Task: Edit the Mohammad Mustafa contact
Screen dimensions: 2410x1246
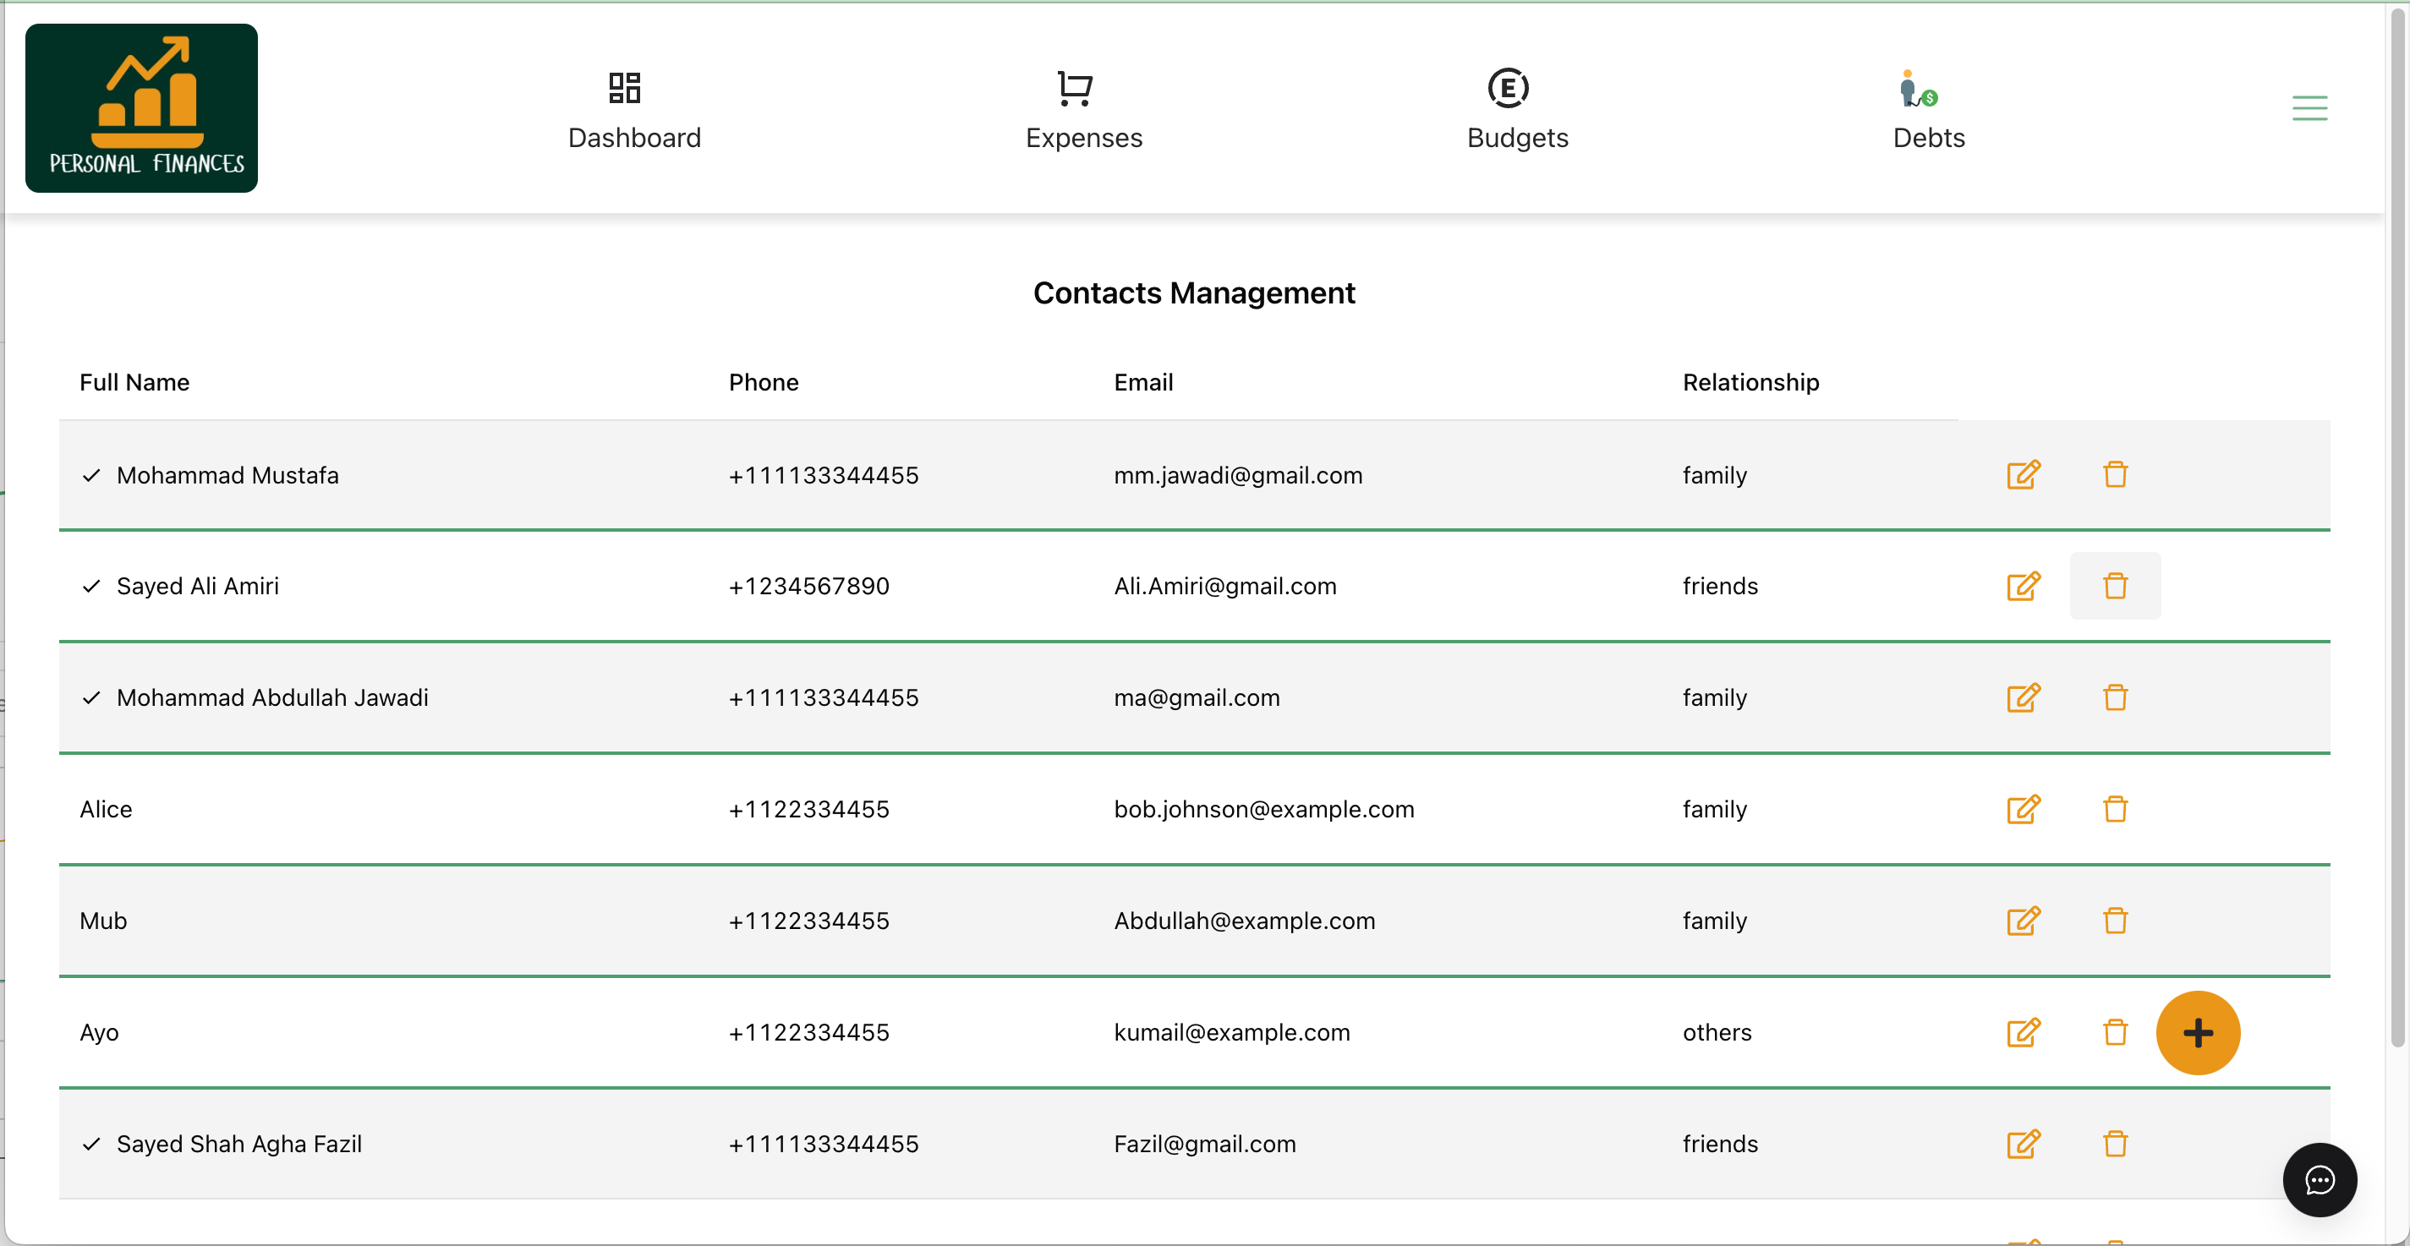Action: coord(2023,475)
